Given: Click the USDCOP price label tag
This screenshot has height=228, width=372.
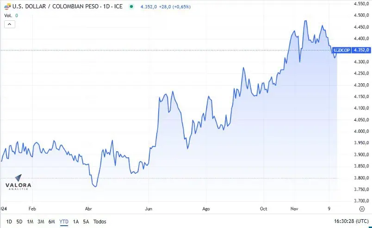Looking at the screenshot, I should [x=341, y=50].
